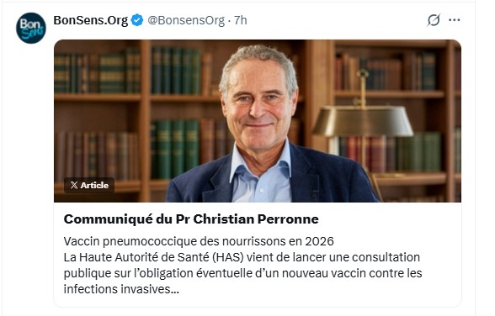Click the Grok explain-post icon
The image size is (495, 316).
(434, 20)
